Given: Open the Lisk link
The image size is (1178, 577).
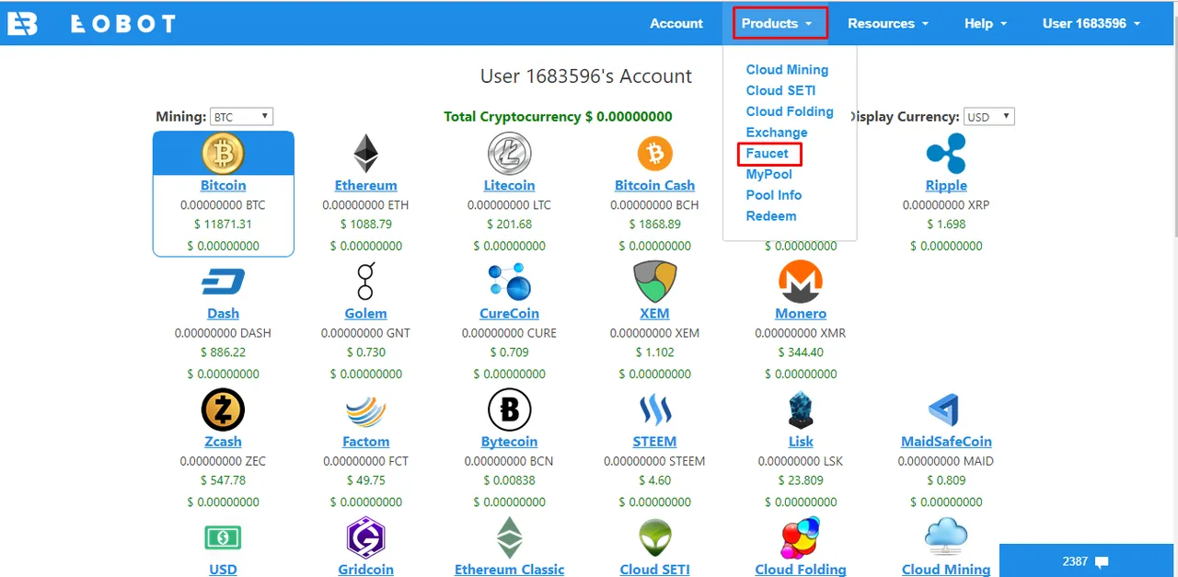Looking at the screenshot, I should click(801, 441).
